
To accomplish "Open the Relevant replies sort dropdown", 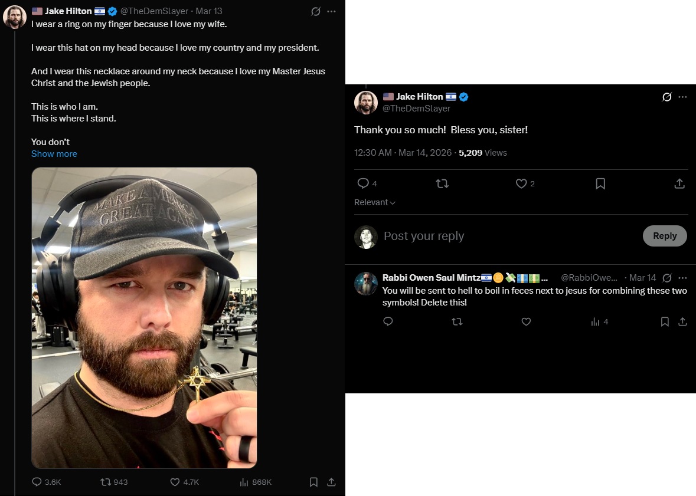I will tap(375, 202).
